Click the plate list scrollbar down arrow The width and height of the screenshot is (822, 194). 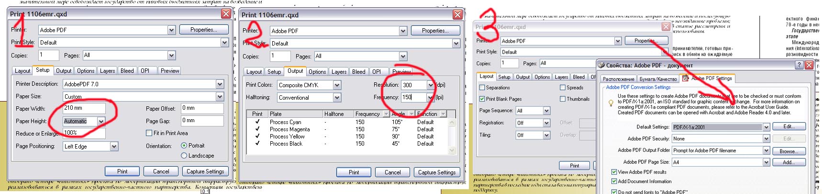click(x=452, y=150)
